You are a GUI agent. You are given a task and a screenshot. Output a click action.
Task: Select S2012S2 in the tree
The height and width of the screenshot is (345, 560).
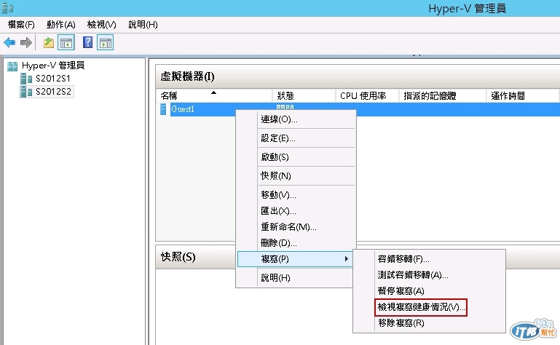[x=53, y=92]
